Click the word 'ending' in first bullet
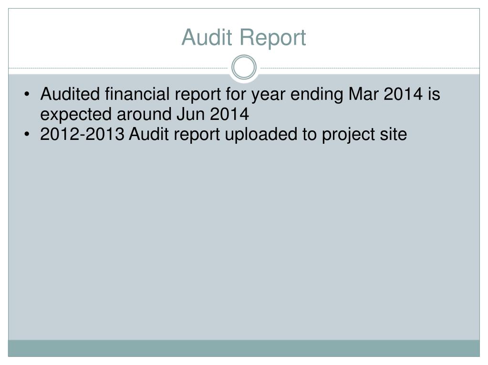The height and width of the screenshot is (365, 488). (x=317, y=95)
